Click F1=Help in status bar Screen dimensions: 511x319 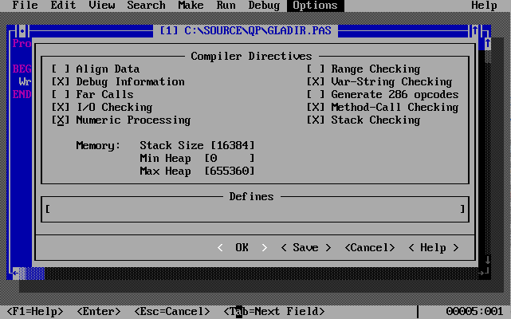[35, 311]
